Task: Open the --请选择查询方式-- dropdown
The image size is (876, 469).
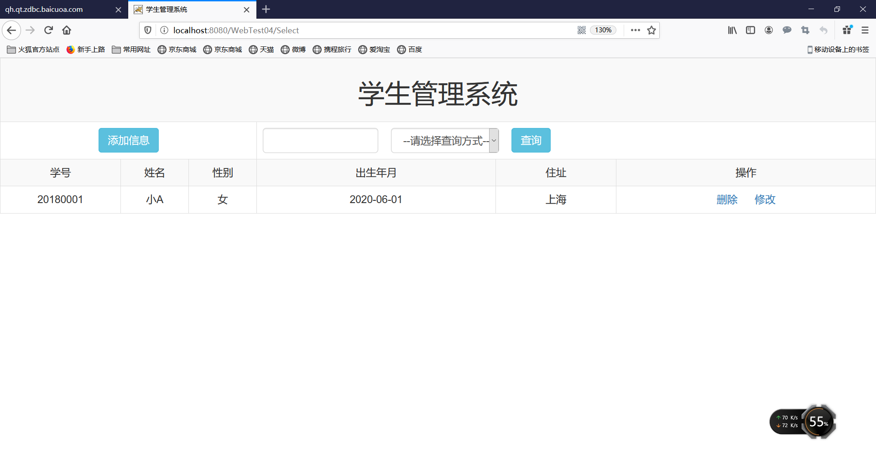Action: point(444,140)
